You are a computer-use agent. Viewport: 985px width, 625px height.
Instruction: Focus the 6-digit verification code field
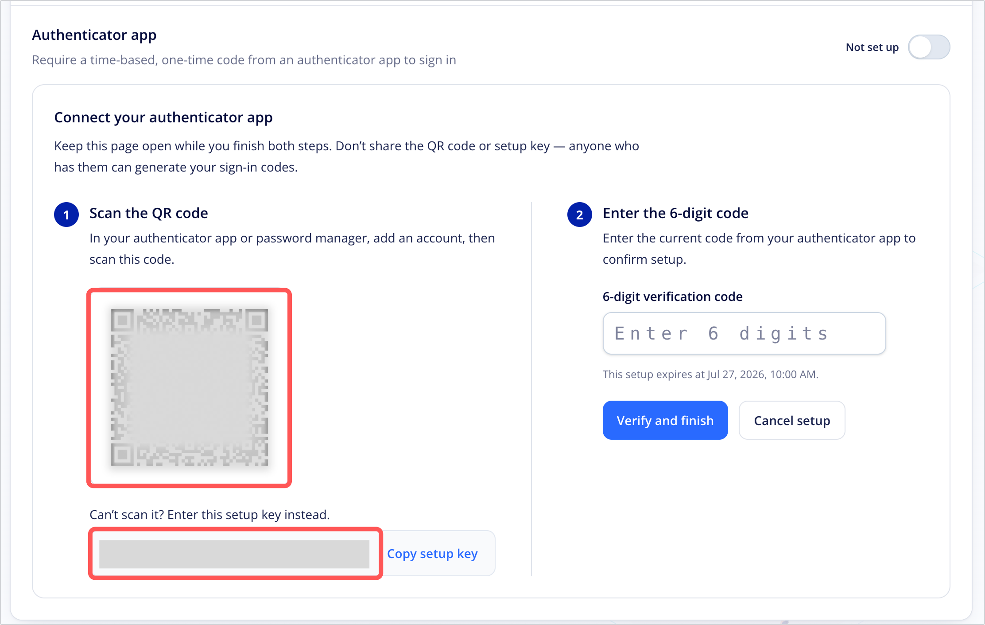tap(744, 333)
